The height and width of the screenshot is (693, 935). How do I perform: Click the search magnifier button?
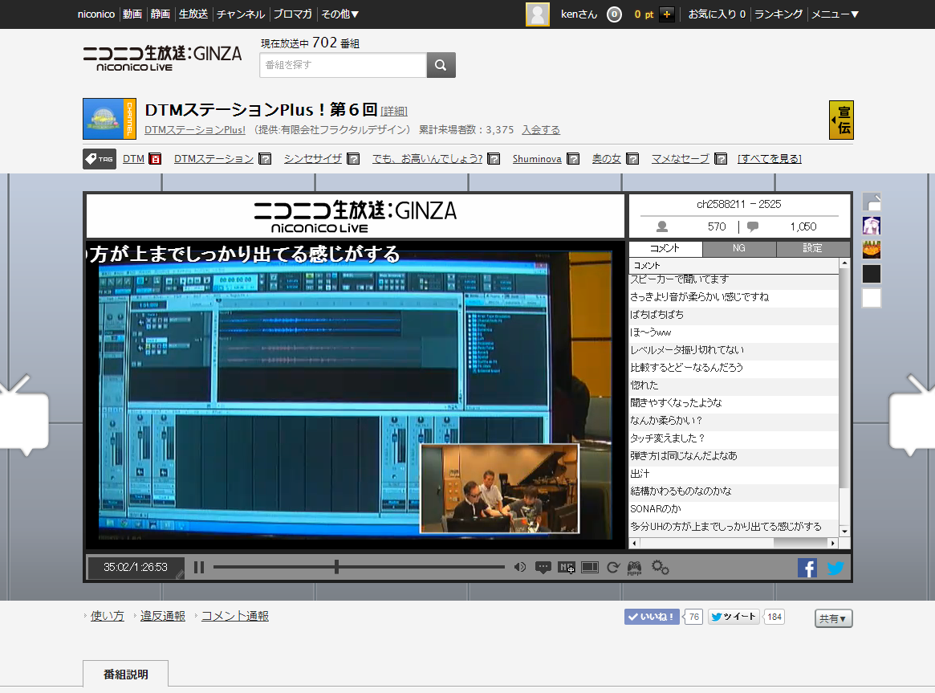click(441, 65)
